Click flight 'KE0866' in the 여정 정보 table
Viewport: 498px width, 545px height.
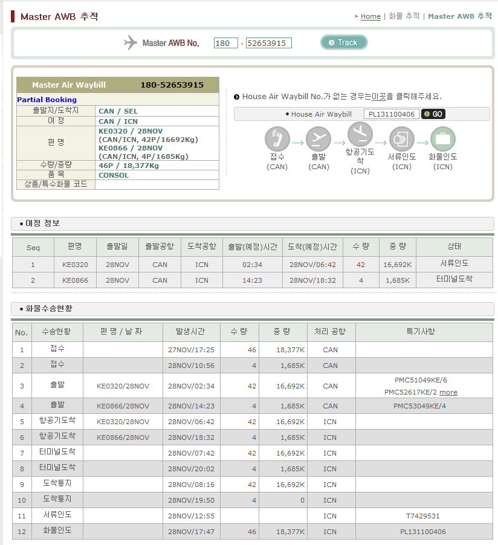tap(75, 280)
